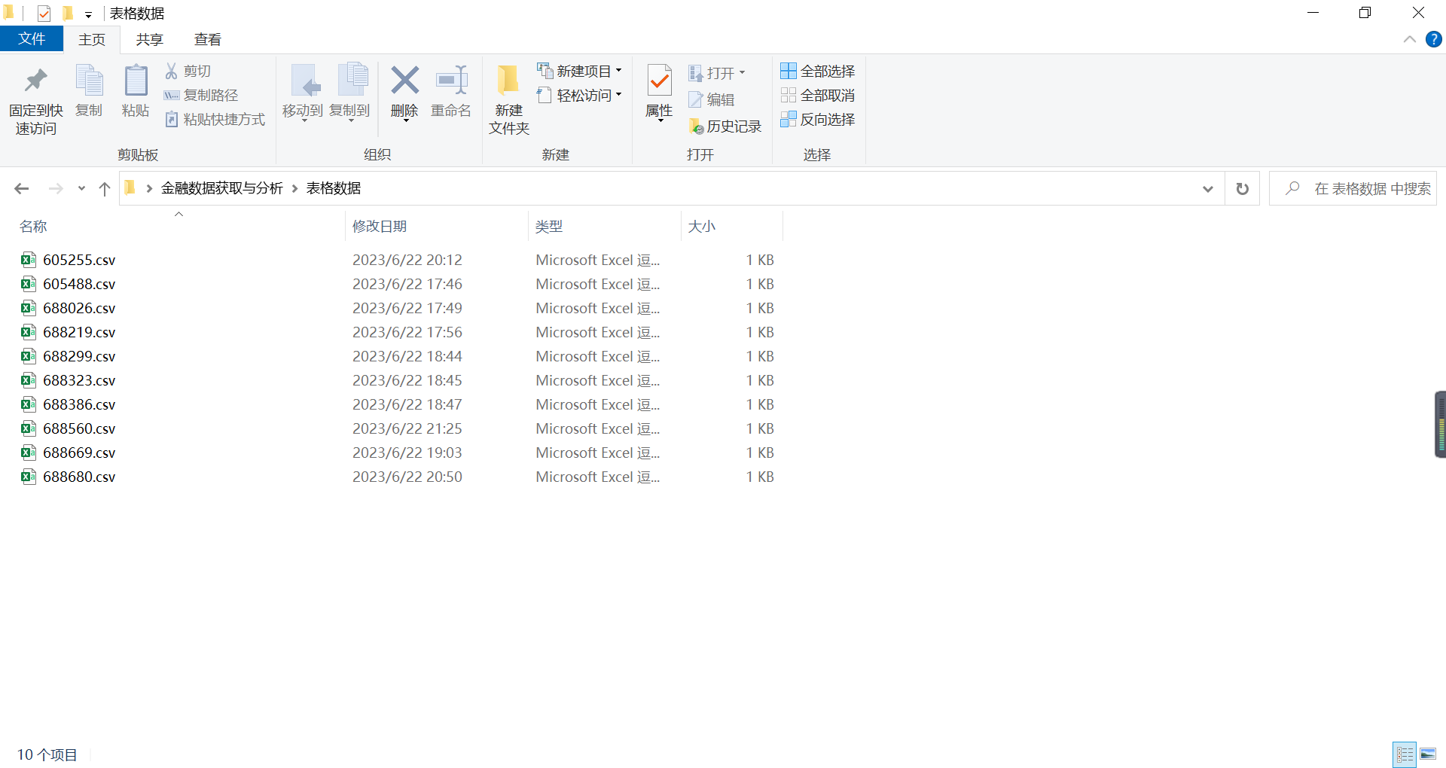Expand the breadcrumb chevron after the address bar folder icon

tap(149, 188)
